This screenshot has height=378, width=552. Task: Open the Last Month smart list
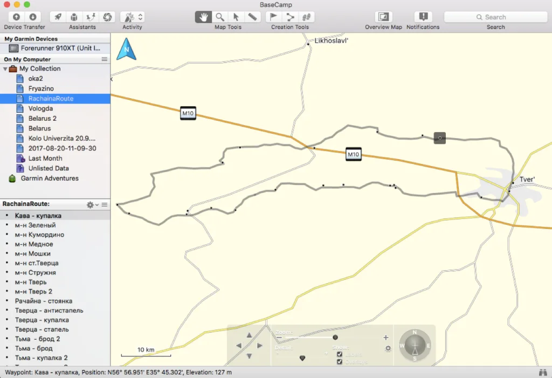55,158
